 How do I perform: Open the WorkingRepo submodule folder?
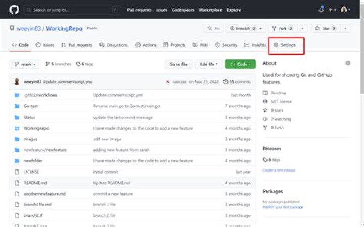pos(36,128)
